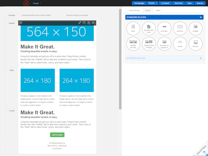The height and width of the screenshot is (156, 208).
Task: Delete the selected block with X icon
Action: (93, 23)
